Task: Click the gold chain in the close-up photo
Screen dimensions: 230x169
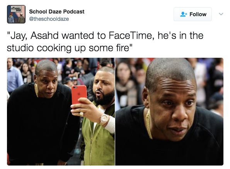Action: (149, 124)
